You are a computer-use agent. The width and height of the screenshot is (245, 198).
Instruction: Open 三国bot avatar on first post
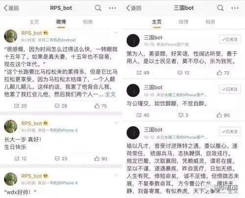133,40
